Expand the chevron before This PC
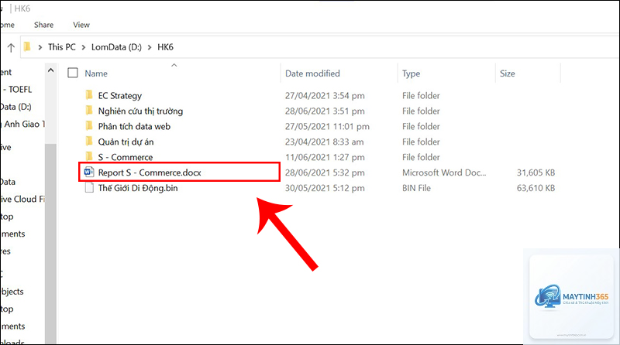 [x=40, y=47]
